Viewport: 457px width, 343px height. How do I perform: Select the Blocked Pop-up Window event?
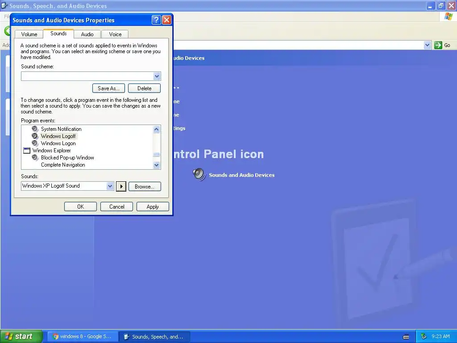[68, 158]
